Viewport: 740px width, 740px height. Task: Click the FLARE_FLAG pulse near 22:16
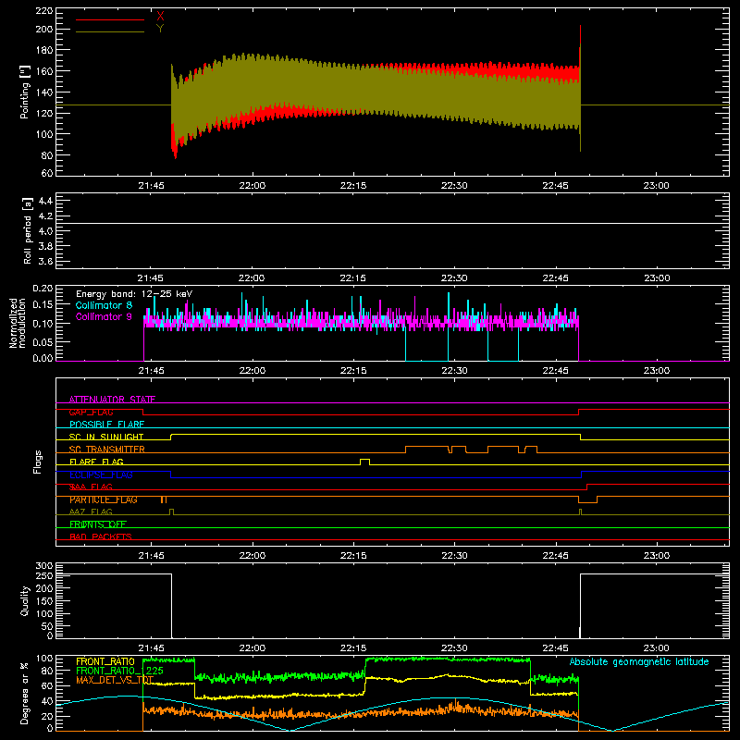364,461
